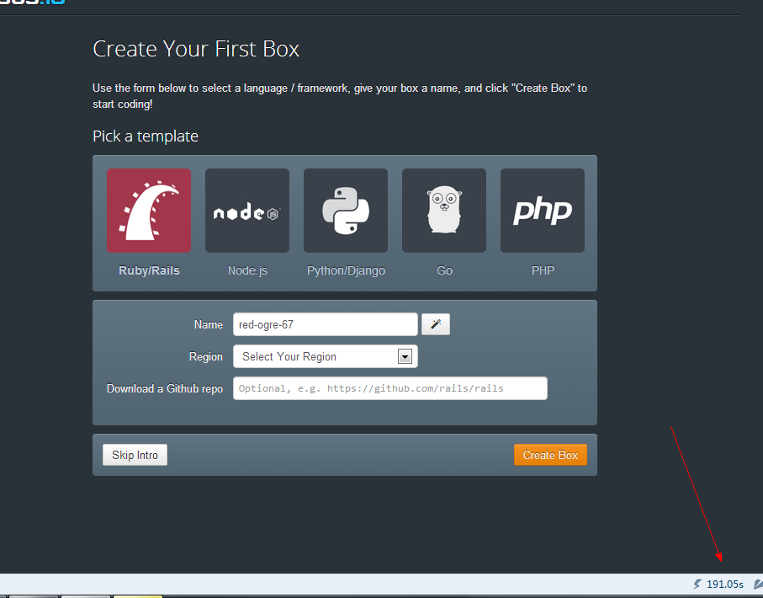The image size is (763, 598).
Task: Select the Ruby/Rails template tile
Action: click(x=149, y=211)
